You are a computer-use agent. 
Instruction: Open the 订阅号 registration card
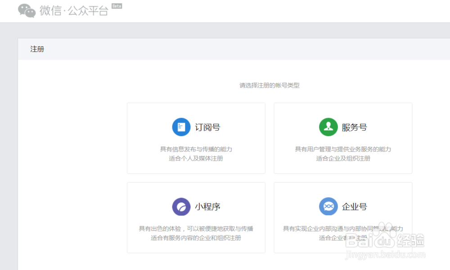click(196, 137)
